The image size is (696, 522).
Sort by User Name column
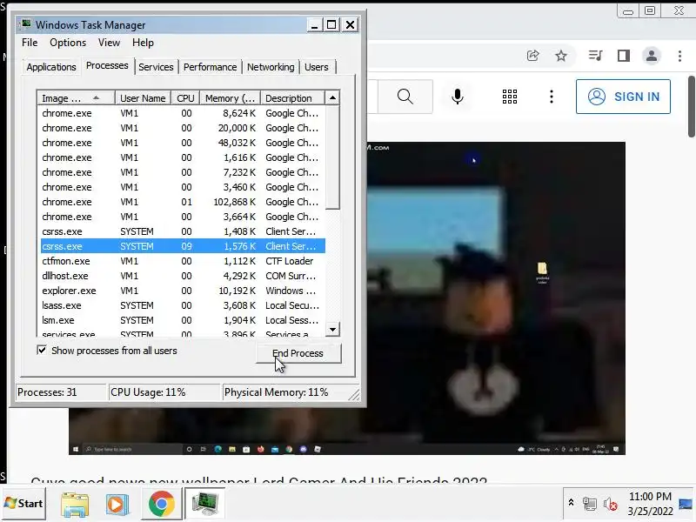(x=143, y=98)
